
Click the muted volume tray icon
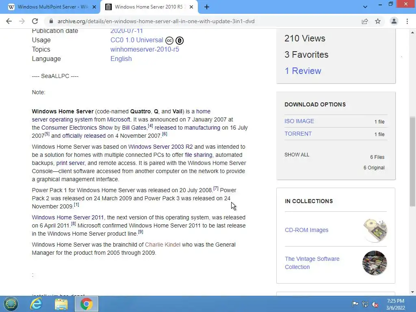point(375,304)
